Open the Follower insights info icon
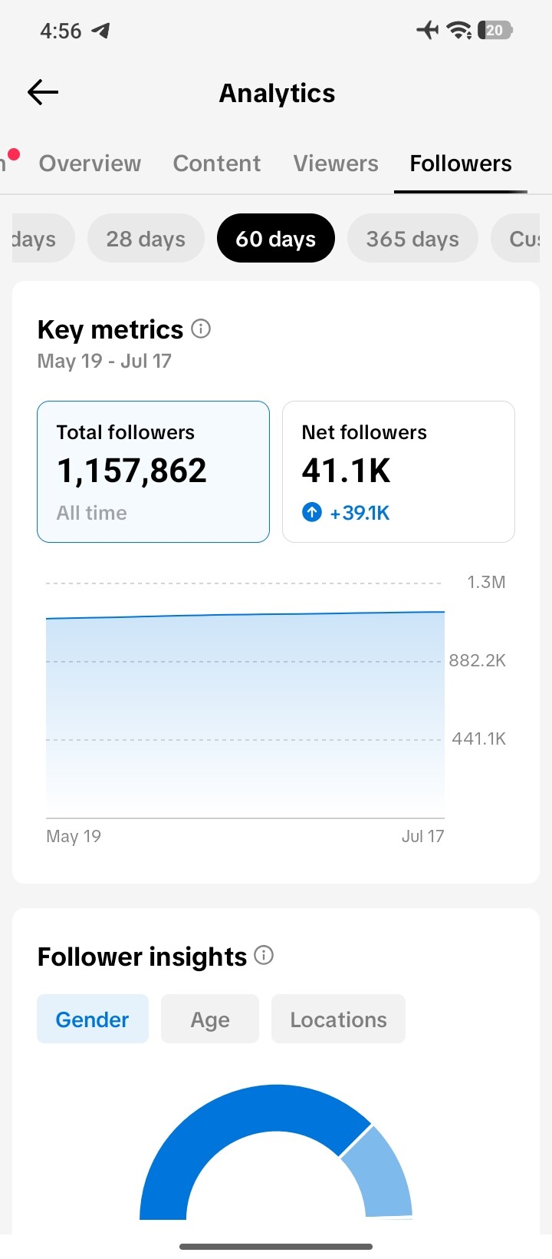 264,955
